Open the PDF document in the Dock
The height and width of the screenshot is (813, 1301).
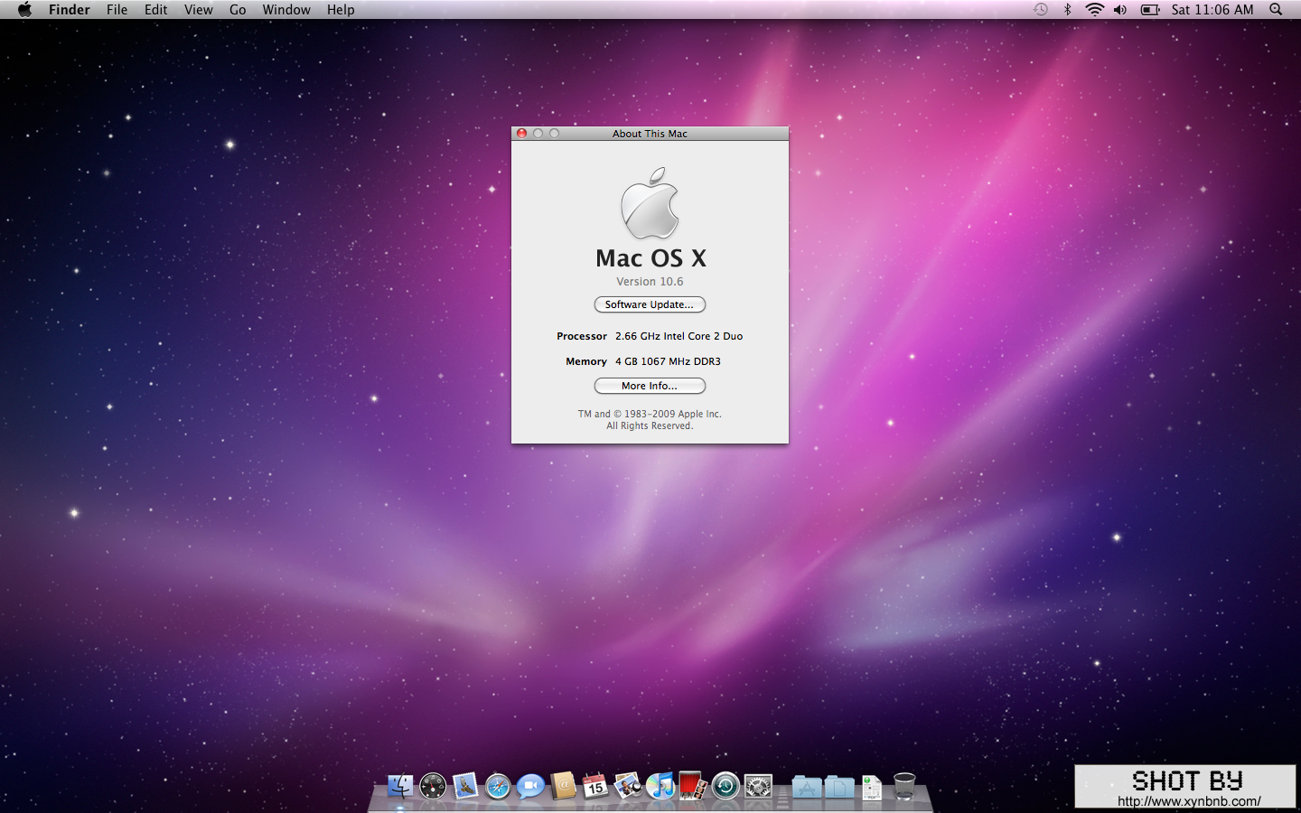click(x=872, y=787)
